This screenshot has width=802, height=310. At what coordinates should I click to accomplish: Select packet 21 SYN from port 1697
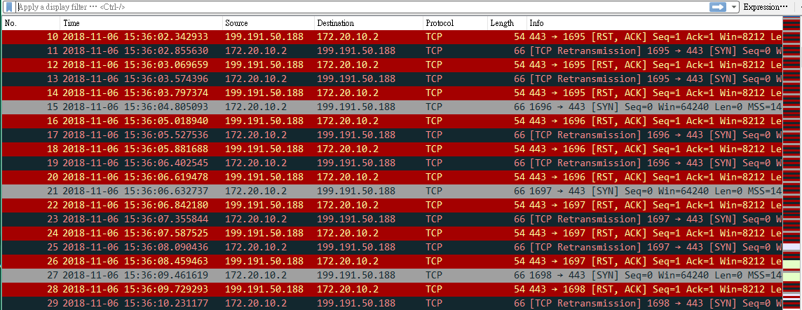pos(392,191)
